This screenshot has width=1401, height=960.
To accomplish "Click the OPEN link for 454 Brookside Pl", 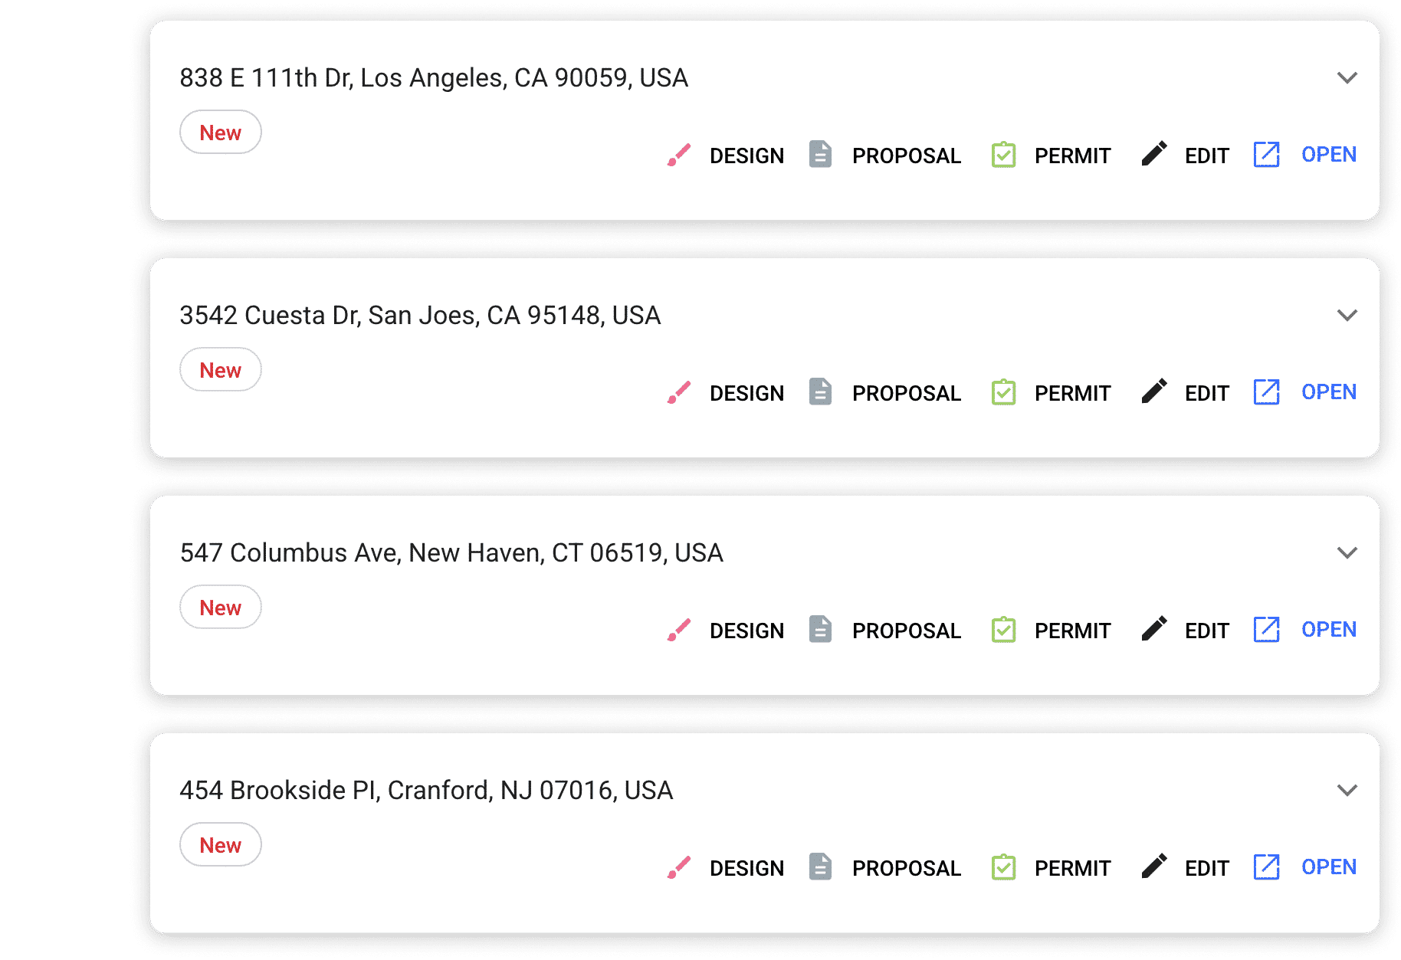I will pos(1329,867).
